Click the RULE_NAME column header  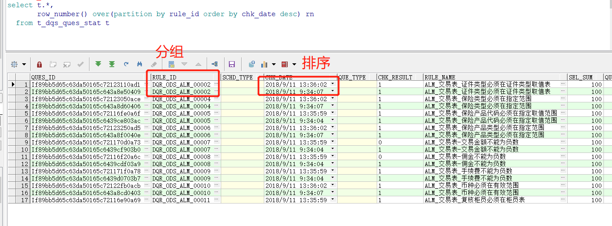pyautogui.click(x=495, y=77)
